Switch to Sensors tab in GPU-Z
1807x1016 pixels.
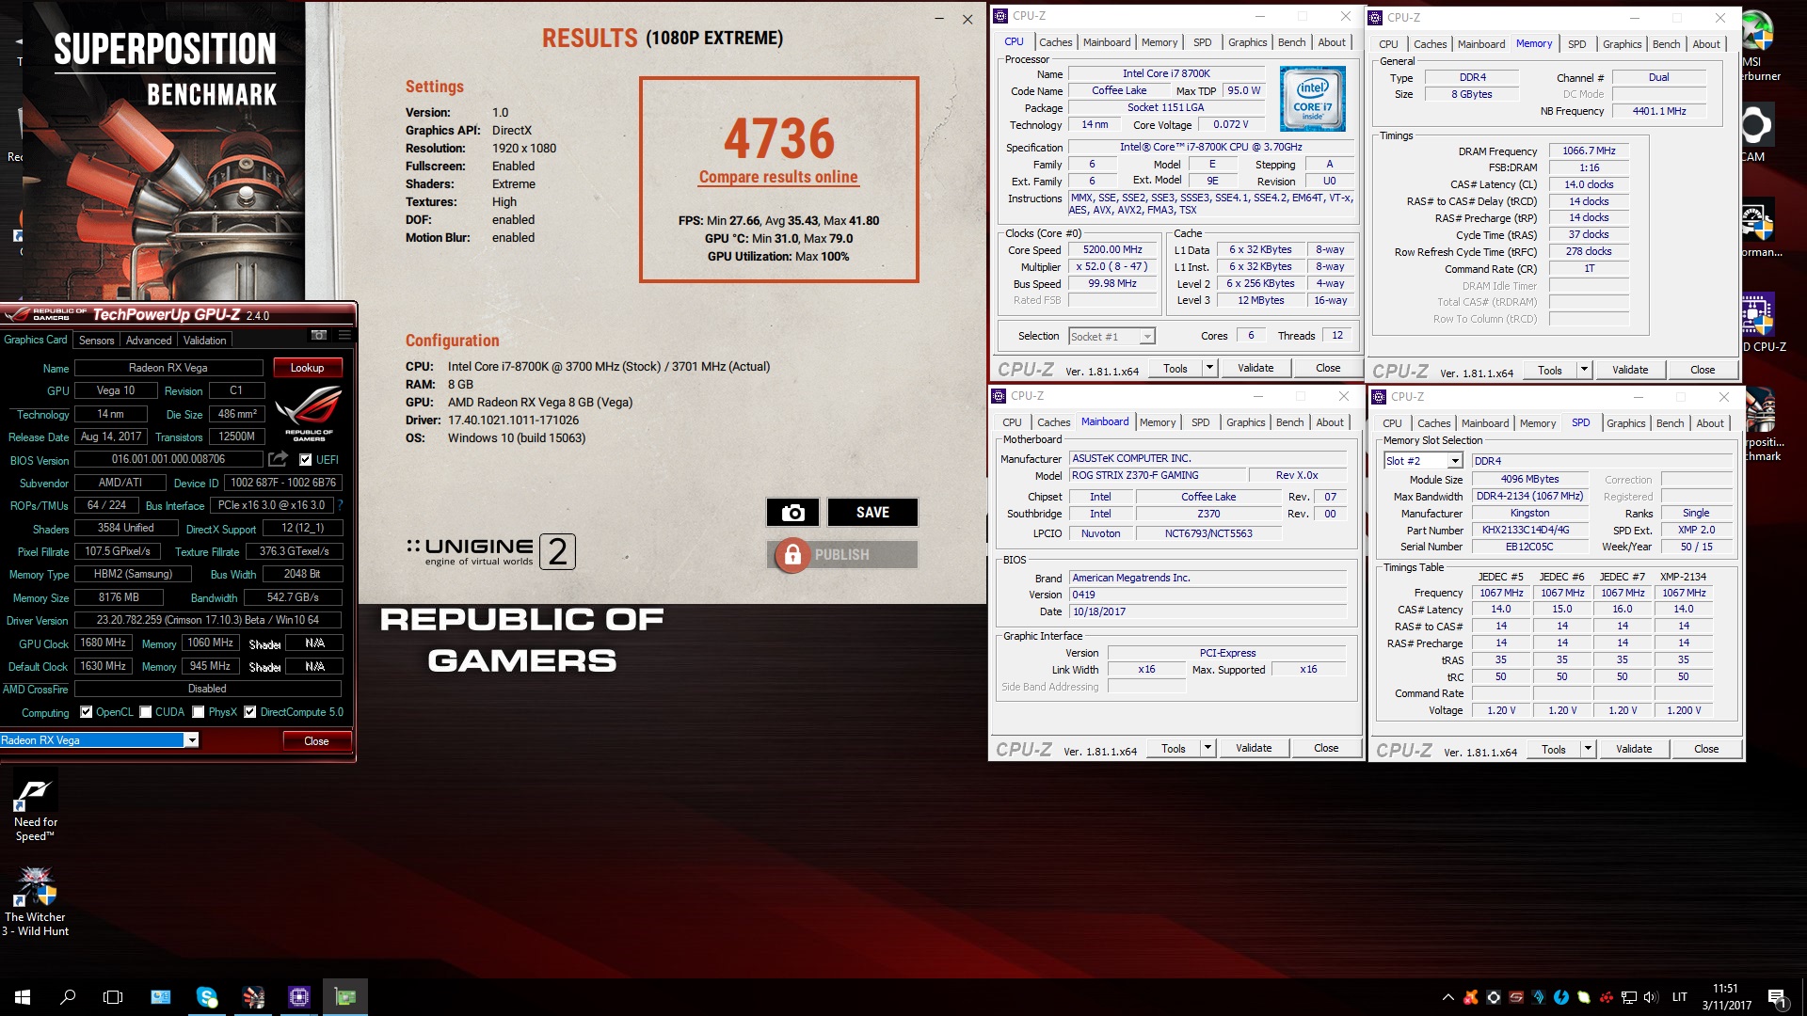point(96,341)
